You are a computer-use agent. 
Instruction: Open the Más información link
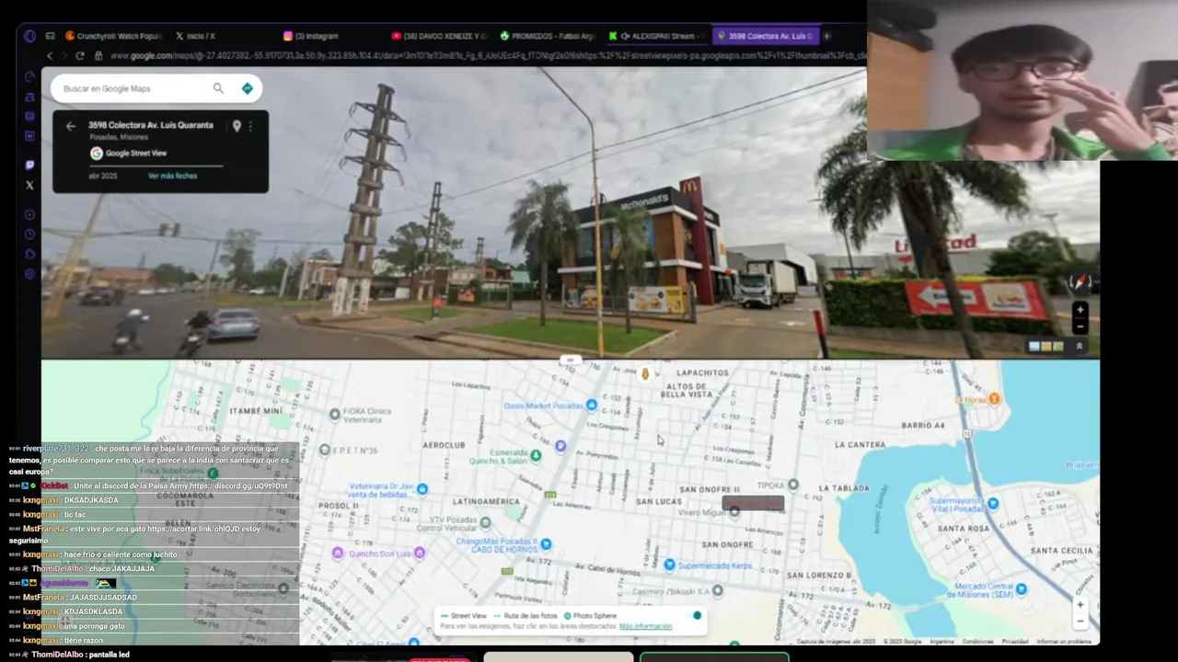(645, 626)
